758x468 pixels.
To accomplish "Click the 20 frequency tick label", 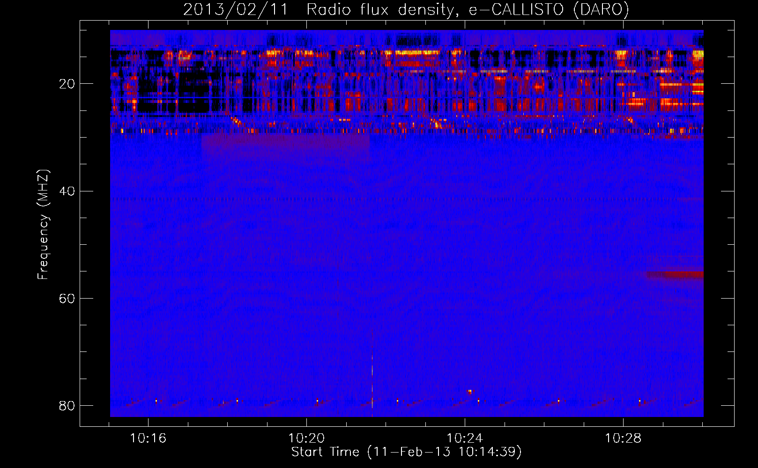I will 67,84.
